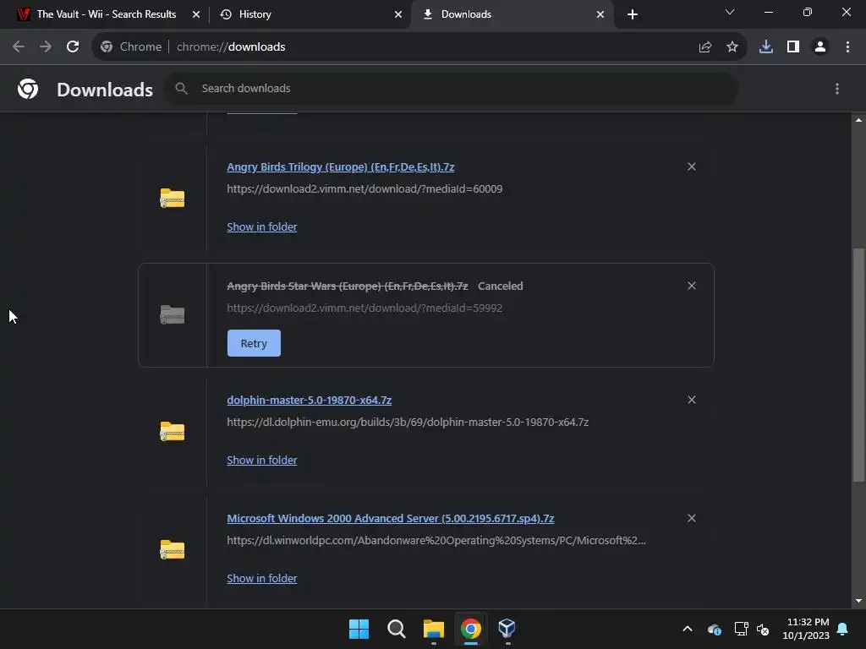Screen dimensions: 866x649
Task: Bookmark this page with the star
Action: (732, 47)
